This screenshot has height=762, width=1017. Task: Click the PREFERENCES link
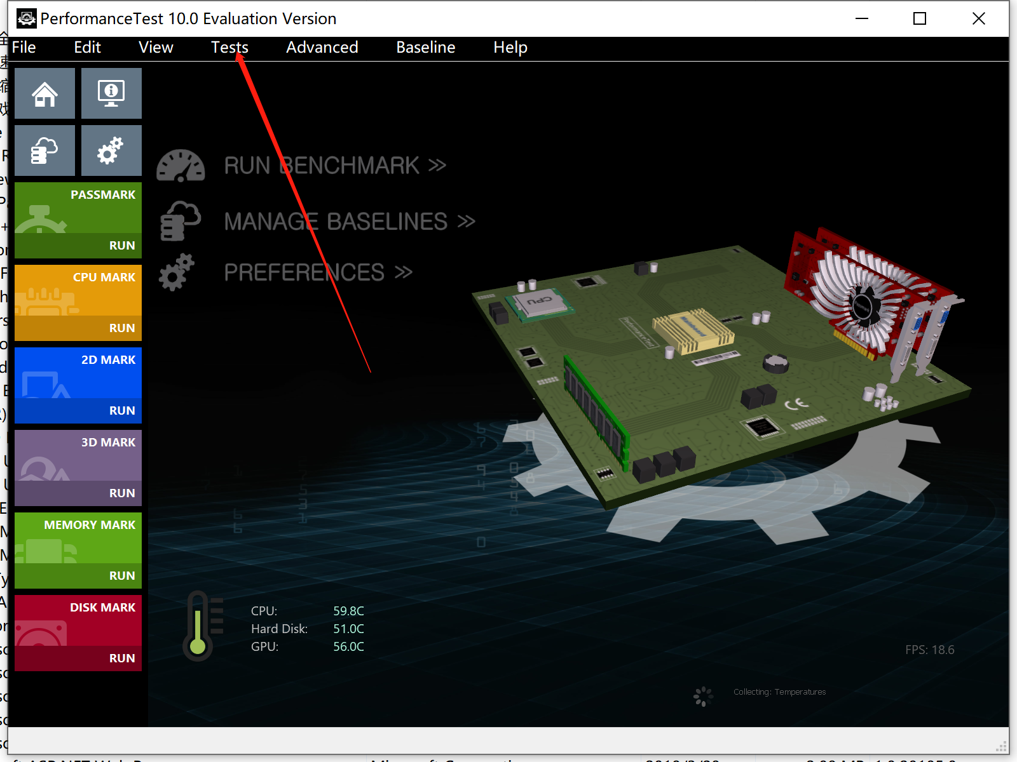[x=318, y=272]
